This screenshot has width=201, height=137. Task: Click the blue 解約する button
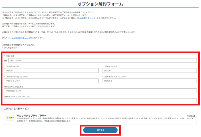(100, 130)
